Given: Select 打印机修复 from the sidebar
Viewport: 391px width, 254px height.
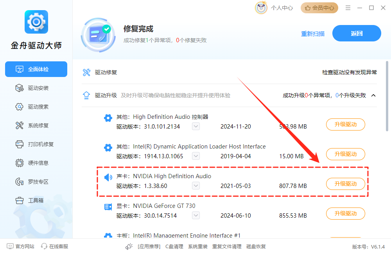Looking at the screenshot, I should tap(40, 144).
